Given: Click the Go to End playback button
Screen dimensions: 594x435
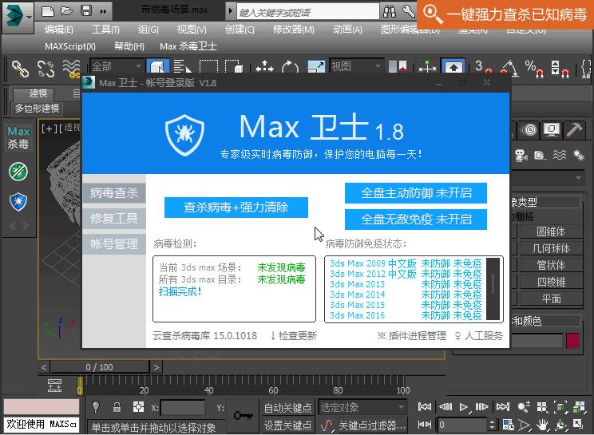Looking at the screenshot, I should pyautogui.click(x=503, y=407).
